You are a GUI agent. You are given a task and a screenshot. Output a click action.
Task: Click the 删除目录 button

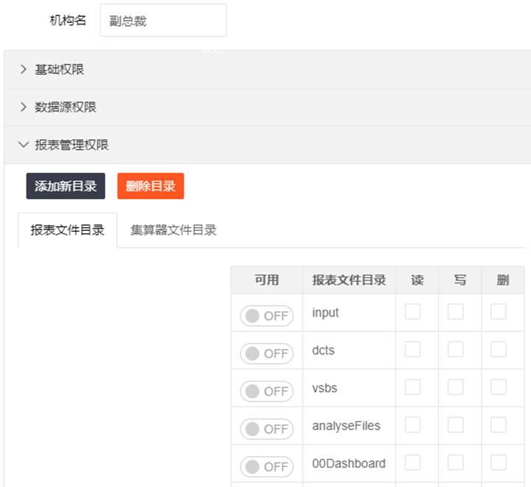coord(150,186)
